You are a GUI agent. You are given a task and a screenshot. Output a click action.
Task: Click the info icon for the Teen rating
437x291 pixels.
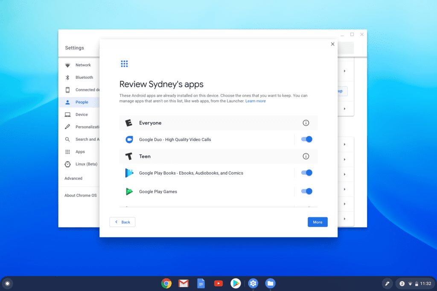[x=306, y=156]
